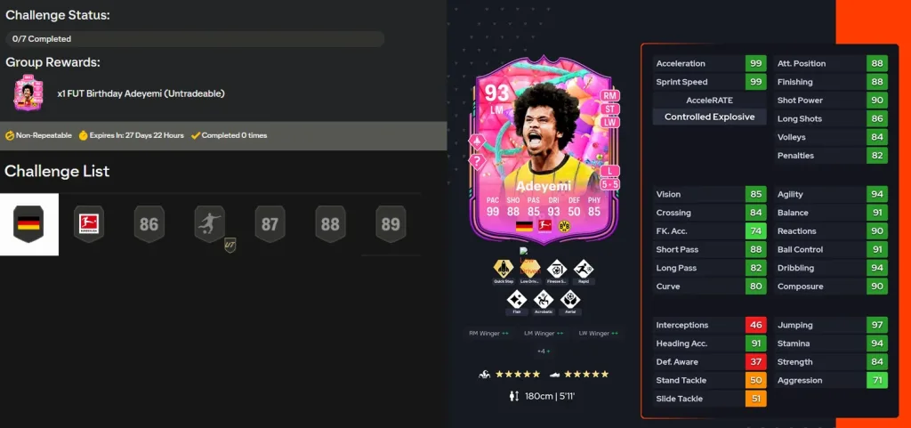The height and width of the screenshot is (428, 911).
Task: Click the Acceleration 99 stat row
Action: coord(709,63)
